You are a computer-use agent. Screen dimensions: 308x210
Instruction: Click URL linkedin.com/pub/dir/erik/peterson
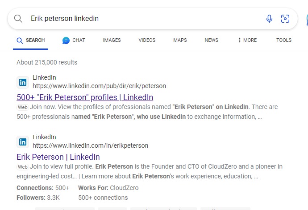tap(99, 86)
